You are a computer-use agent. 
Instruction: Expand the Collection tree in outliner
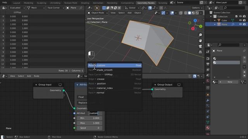coord(211,16)
